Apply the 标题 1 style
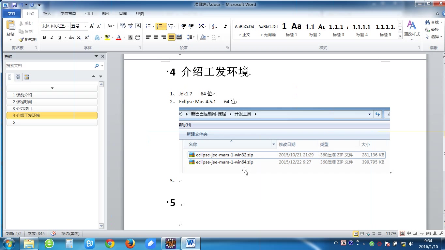445x250 pixels. (x=291, y=30)
